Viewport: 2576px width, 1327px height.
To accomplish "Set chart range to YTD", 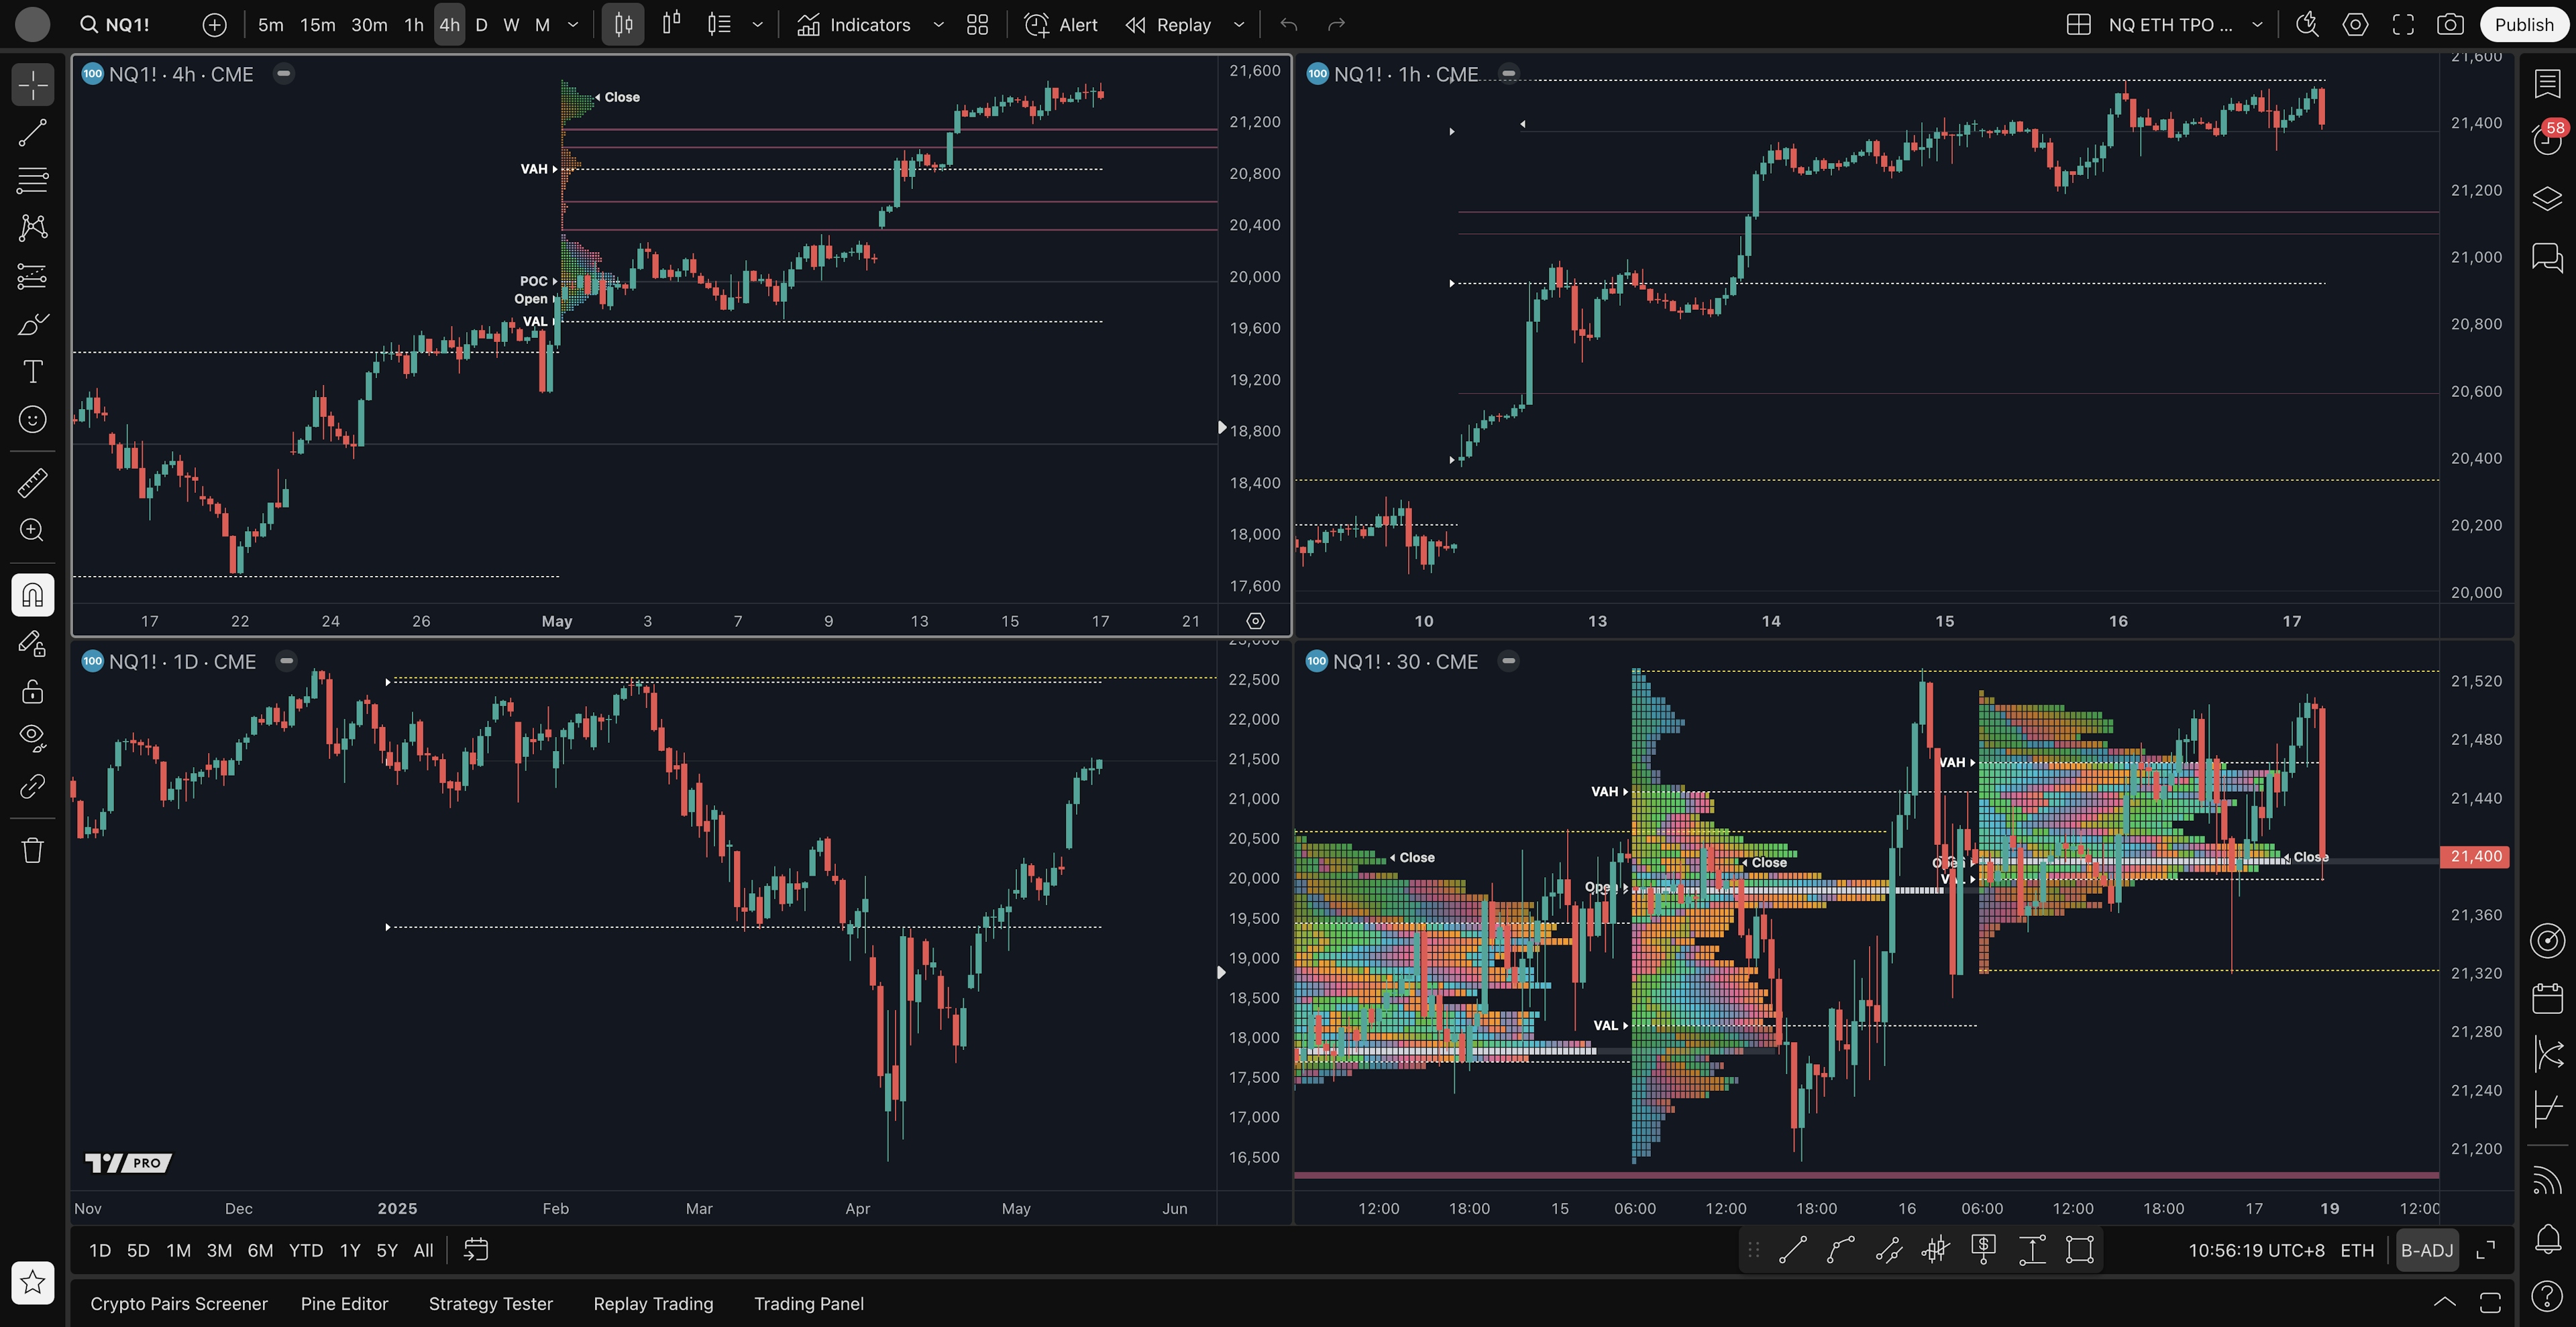I will pos(305,1251).
